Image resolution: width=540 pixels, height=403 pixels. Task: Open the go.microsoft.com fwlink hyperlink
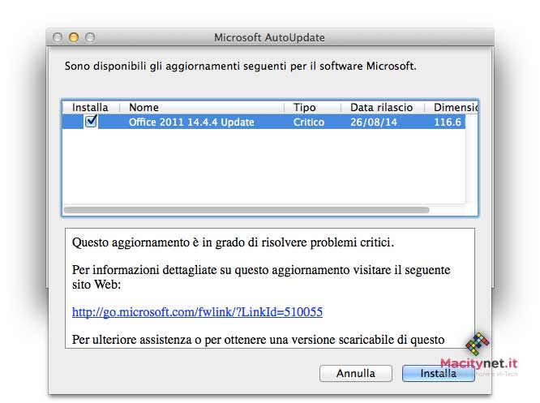click(x=197, y=311)
